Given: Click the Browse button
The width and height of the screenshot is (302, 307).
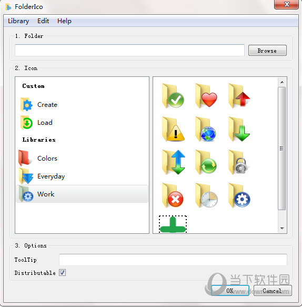Looking at the screenshot, I should 267,51.
